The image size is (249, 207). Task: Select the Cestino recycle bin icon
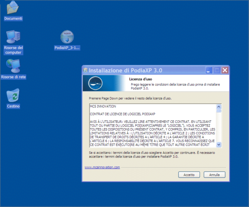(13, 95)
